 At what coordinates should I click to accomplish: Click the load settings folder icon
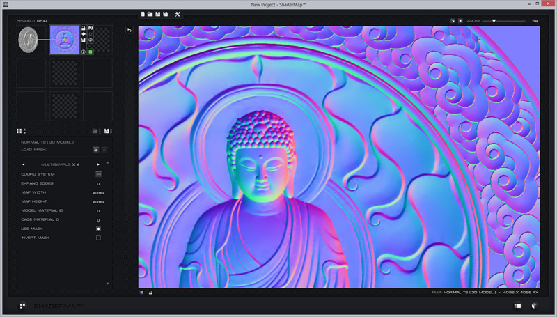[95, 131]
